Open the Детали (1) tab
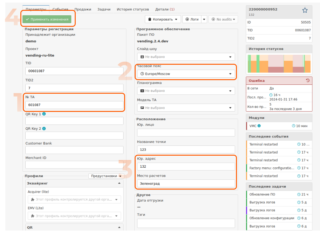 [x=165, y=9]
